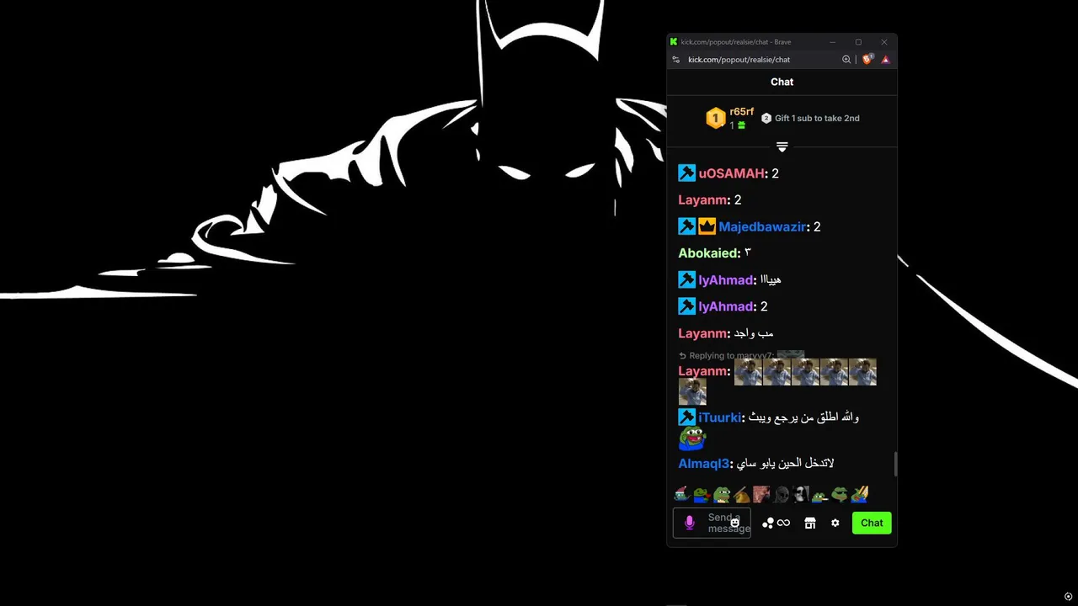Click Replying to reply reference line
1078x606 pixels.
741,355
